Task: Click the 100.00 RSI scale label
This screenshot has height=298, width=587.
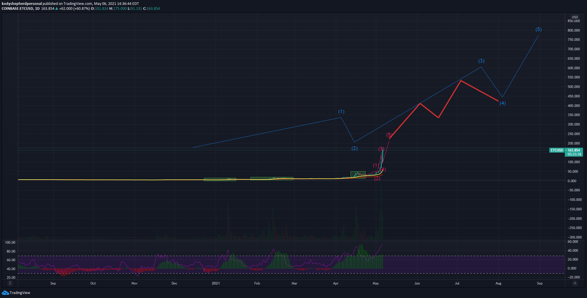Action: coord(10,242)
